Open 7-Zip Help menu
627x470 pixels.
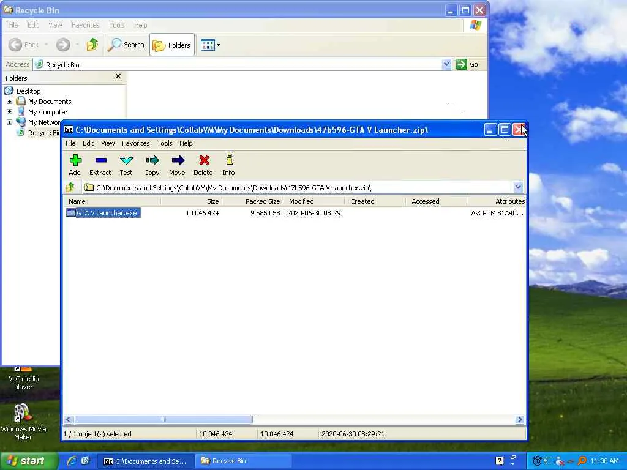pyautogui.click(x=186, y=143)
